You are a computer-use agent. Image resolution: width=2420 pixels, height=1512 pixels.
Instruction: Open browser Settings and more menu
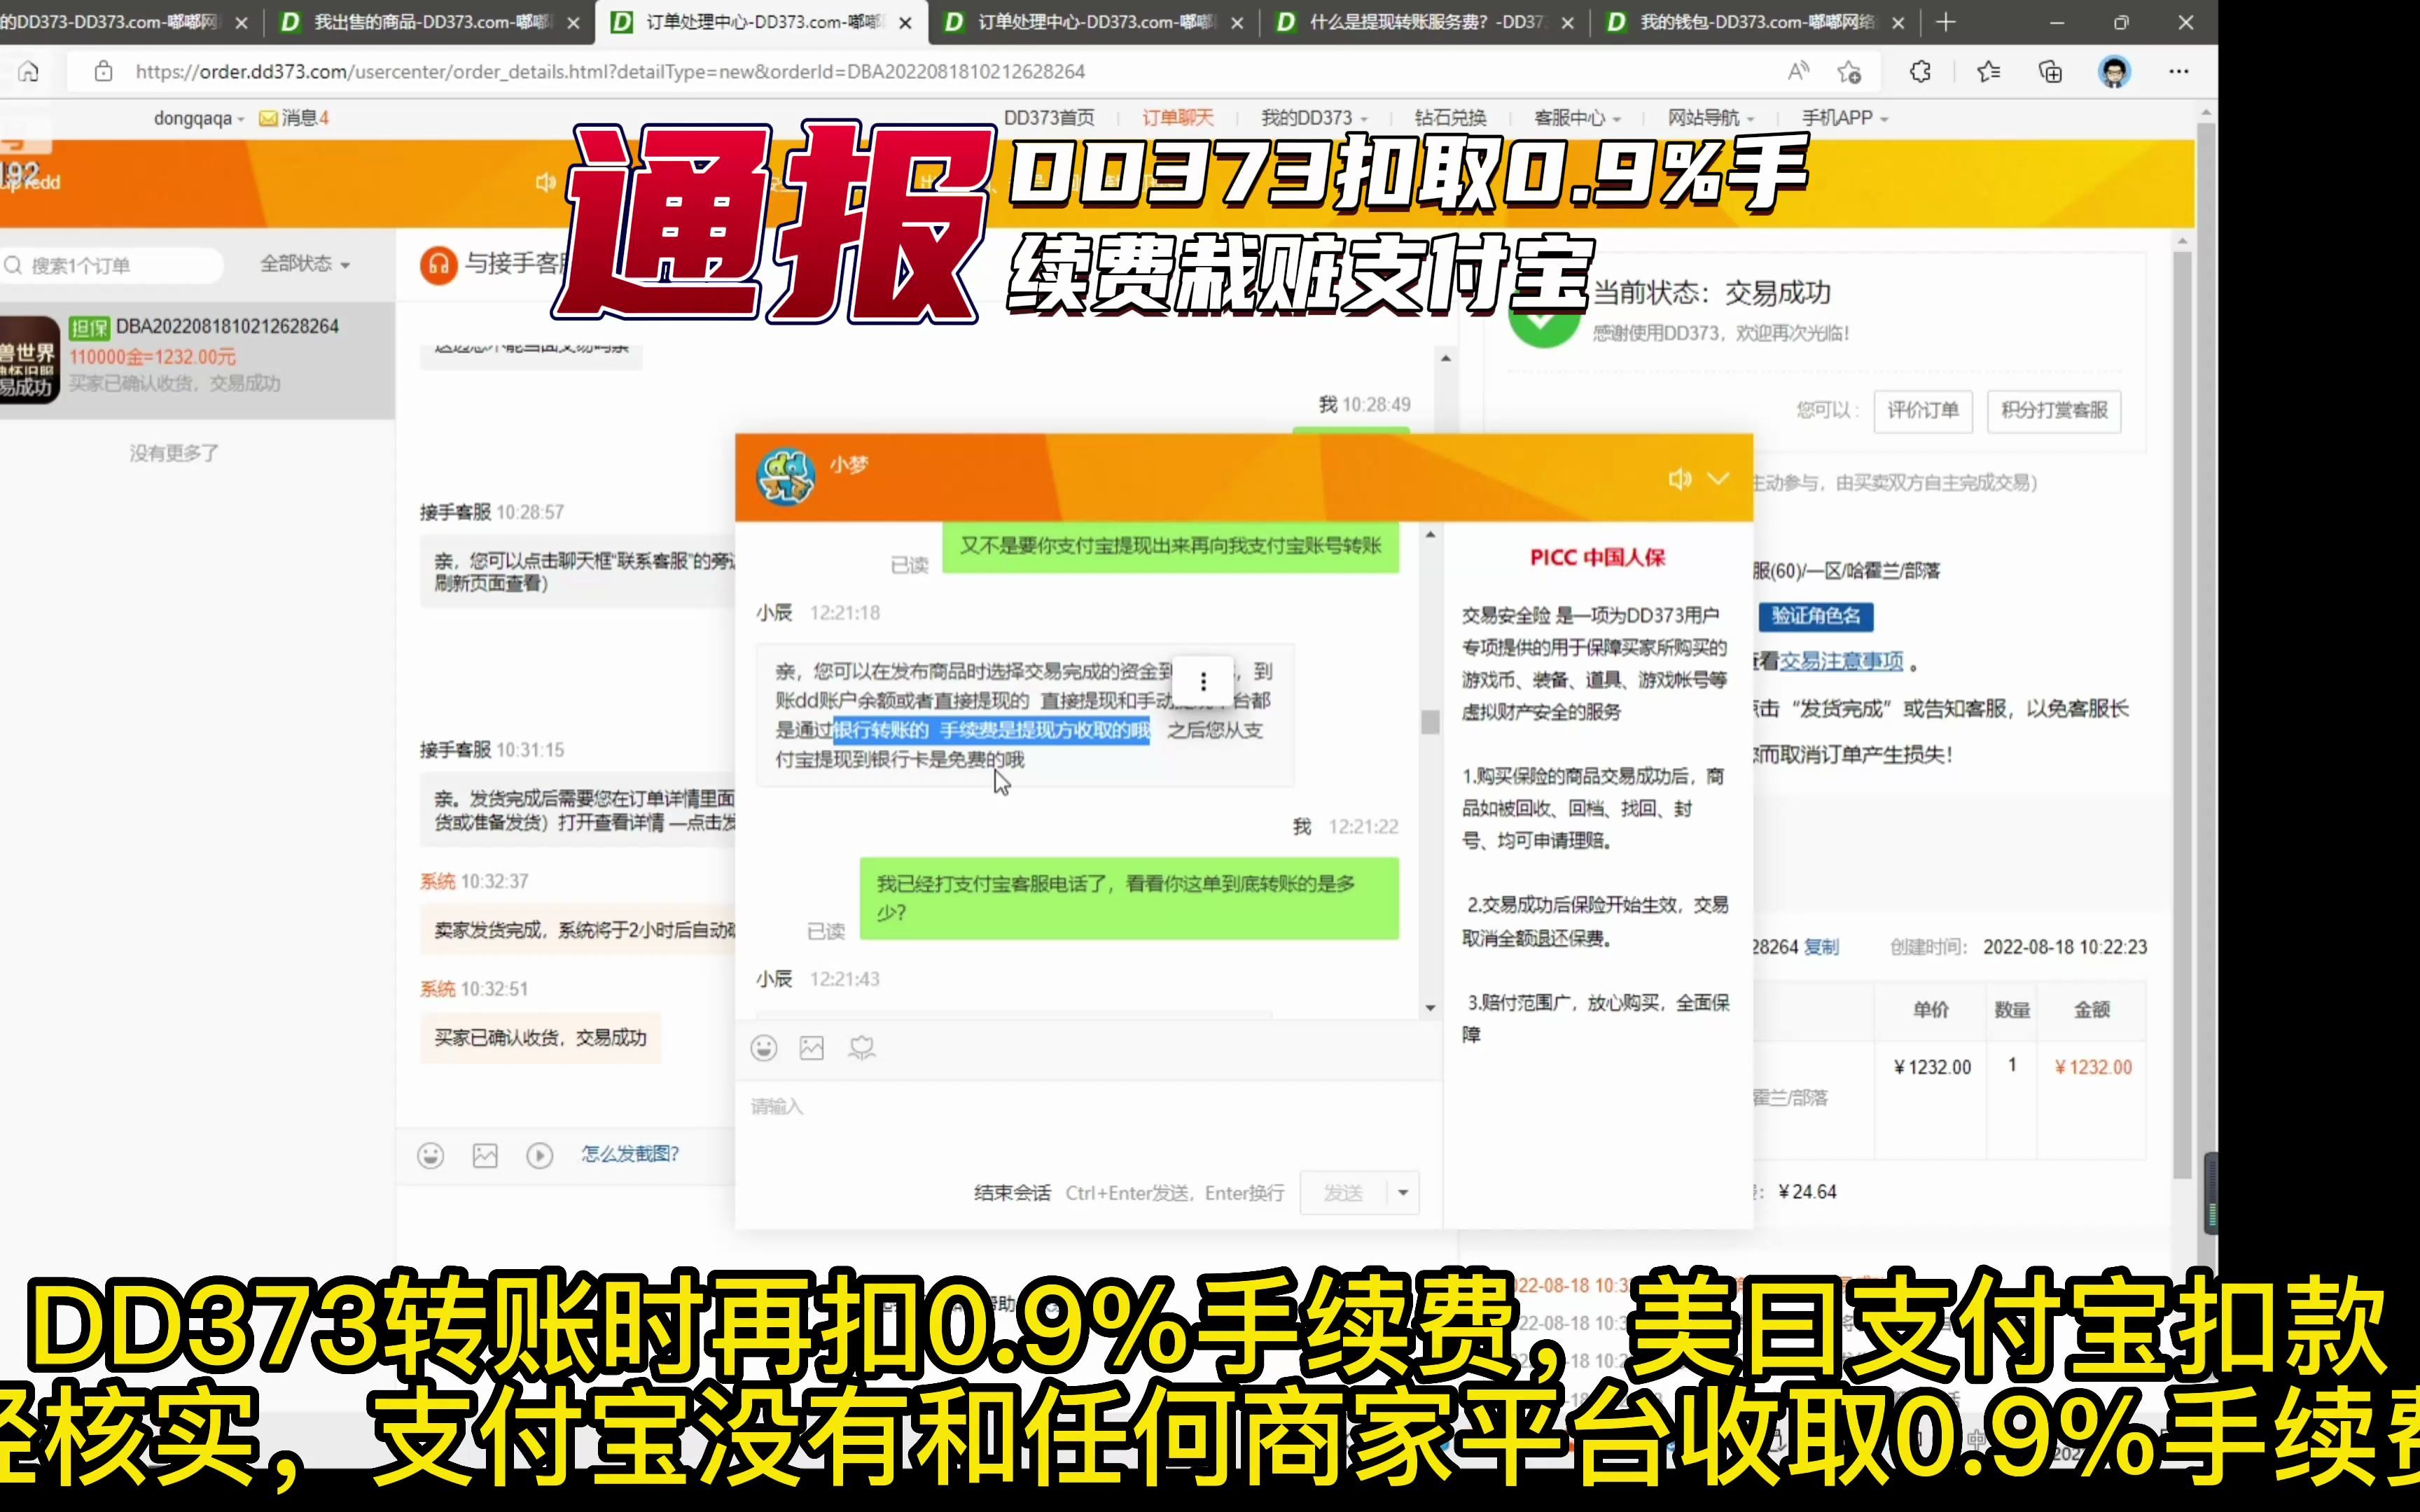[x=2179, y=71]
